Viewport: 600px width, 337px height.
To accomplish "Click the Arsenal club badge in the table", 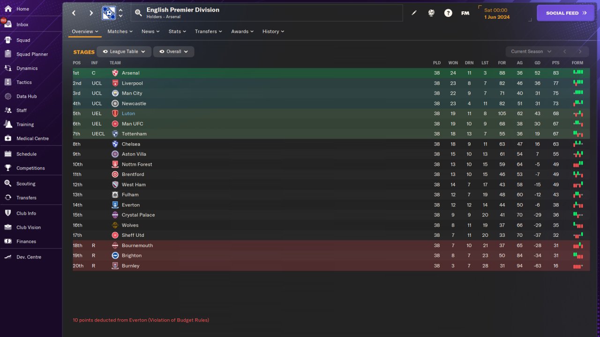I will point(115,73).
